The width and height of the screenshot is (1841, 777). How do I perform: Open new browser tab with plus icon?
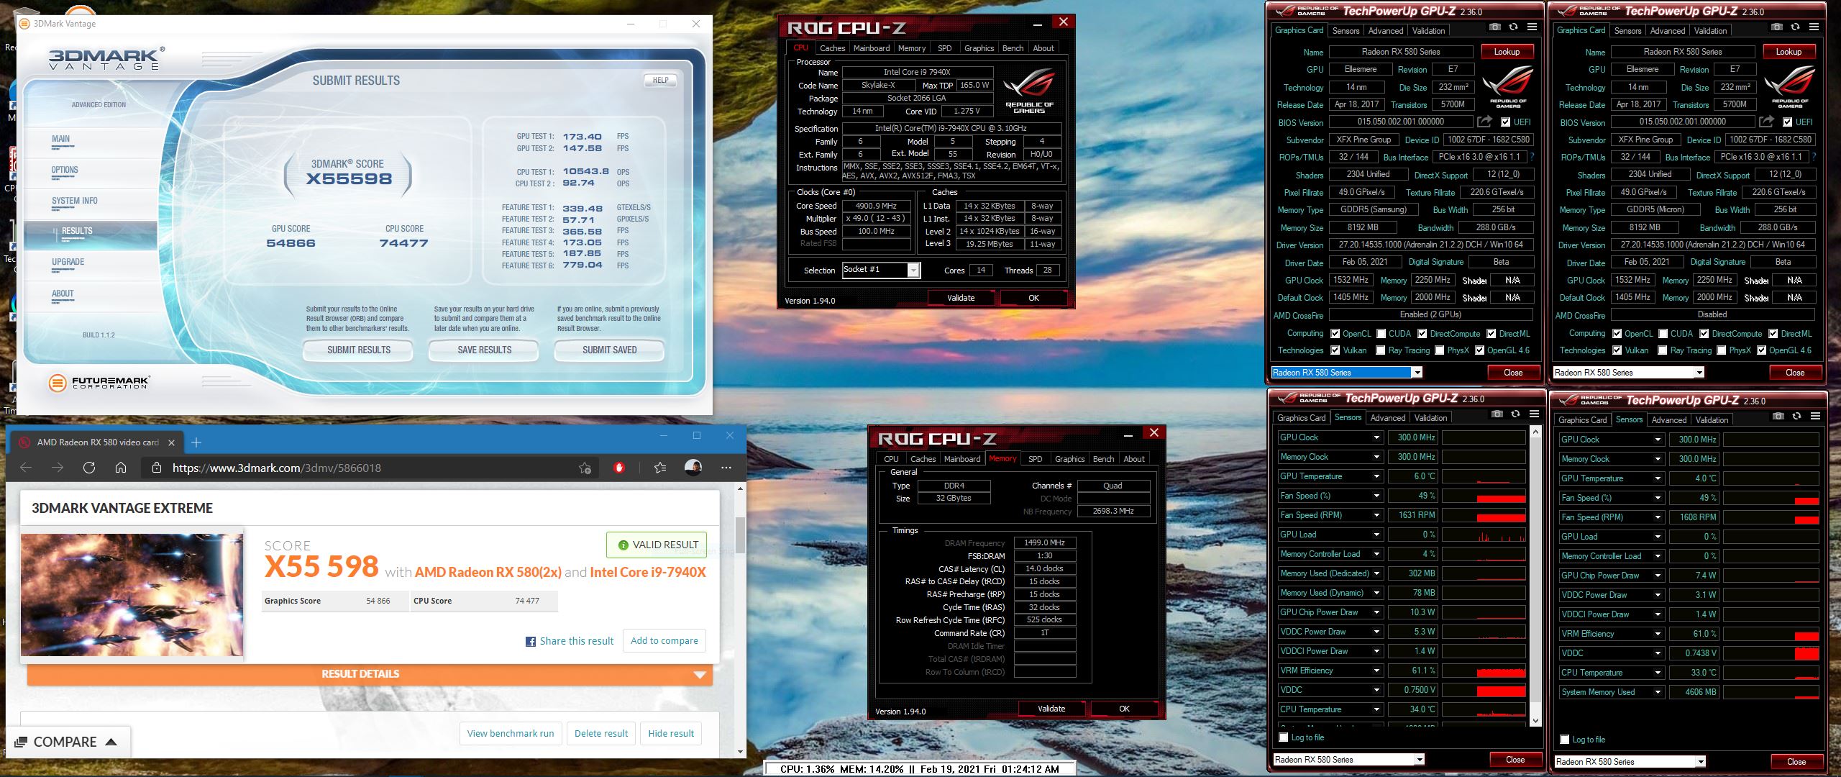click(196, 442)
